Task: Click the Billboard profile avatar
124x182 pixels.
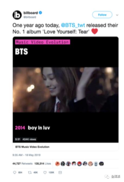Action: click(x=17, y=15)
